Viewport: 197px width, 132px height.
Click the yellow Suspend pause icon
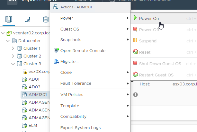pyautogui.click(x=135, y=40)
